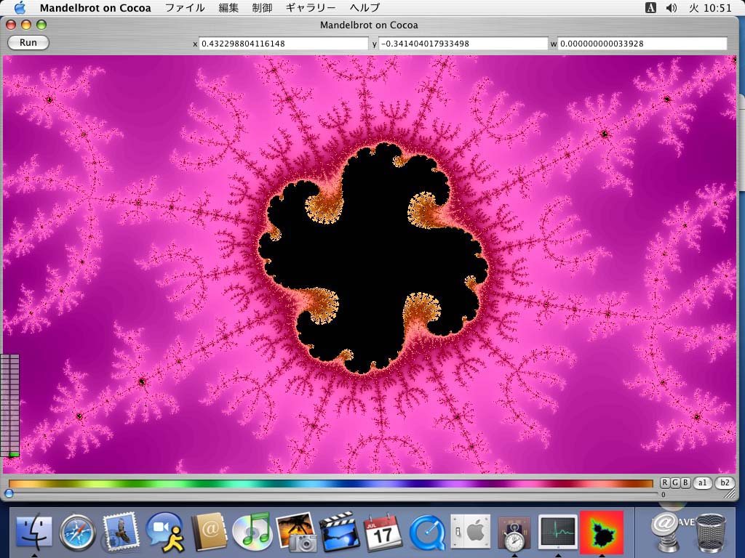745x558 pixels.
Task: Open iChat from the Dock
Action: [164, 532]
